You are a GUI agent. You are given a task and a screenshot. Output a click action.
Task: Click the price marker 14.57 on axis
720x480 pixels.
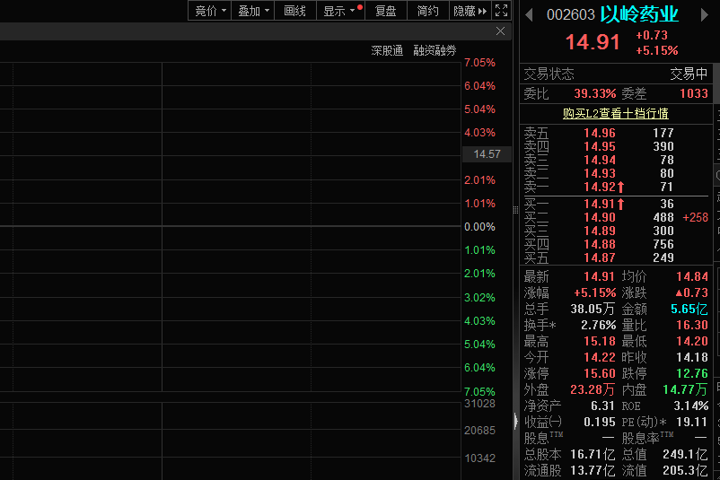click(487, 154)
